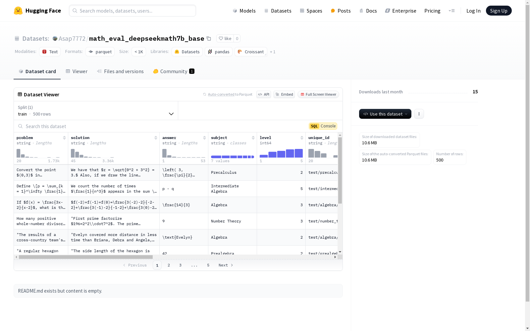Image resolution: width=530 pixels, height=331 pixels.
Task: Click the < 1K size tag
Action: 139,52
